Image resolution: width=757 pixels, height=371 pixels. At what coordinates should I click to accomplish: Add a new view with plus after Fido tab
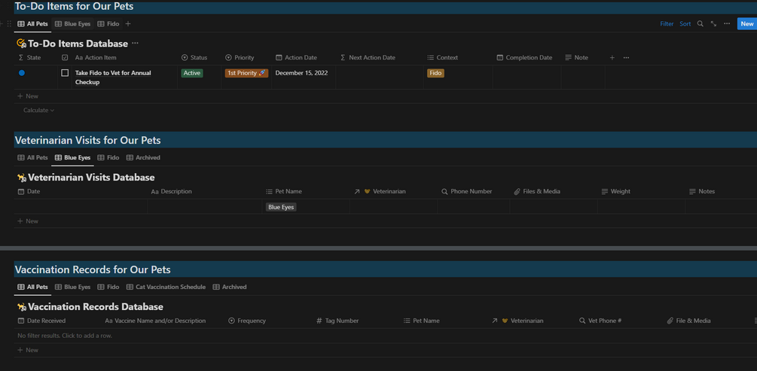pyautogui.click(x=128, y=23)
